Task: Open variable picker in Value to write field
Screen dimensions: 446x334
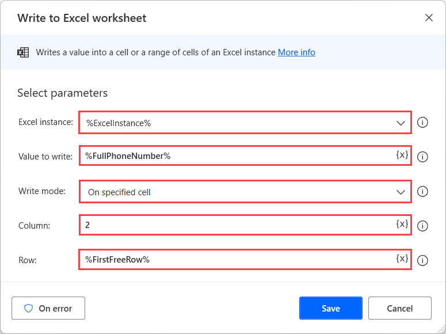Action: coord(402,154)
